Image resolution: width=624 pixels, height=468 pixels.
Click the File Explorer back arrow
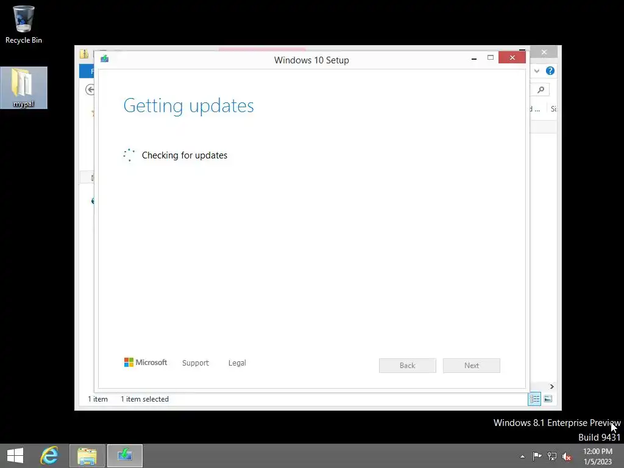click(90, 90)
